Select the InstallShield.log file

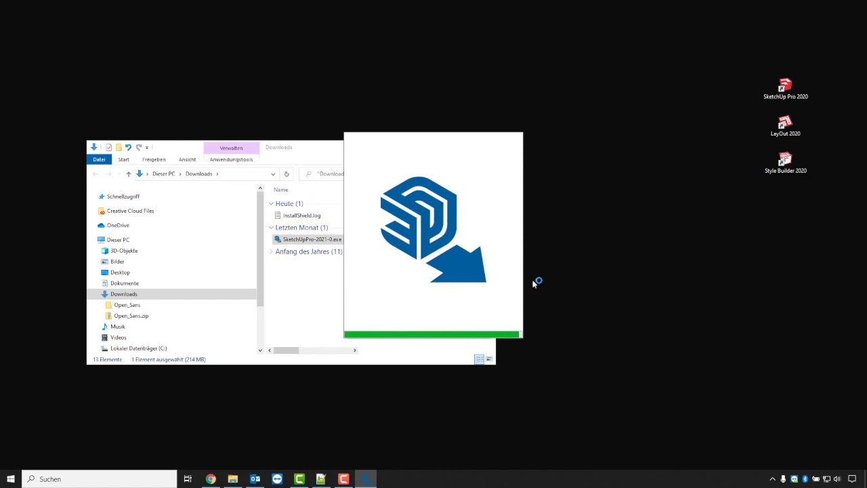pos(301,216)
